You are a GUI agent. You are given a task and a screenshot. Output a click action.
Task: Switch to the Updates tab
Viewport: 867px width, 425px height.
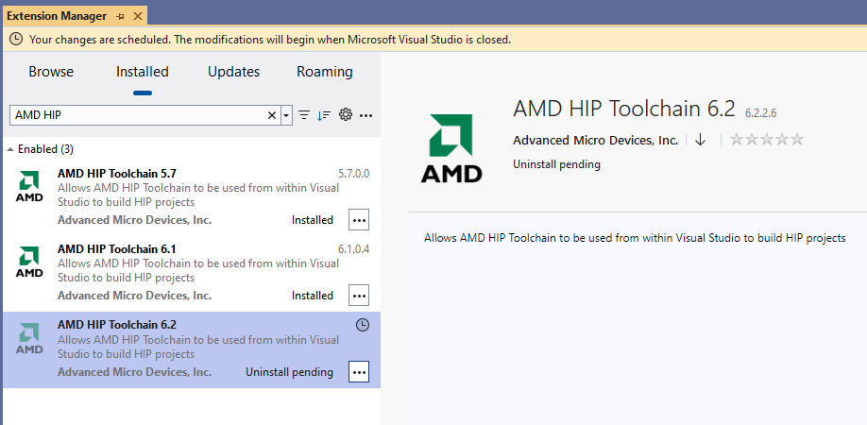coord(233,72)
